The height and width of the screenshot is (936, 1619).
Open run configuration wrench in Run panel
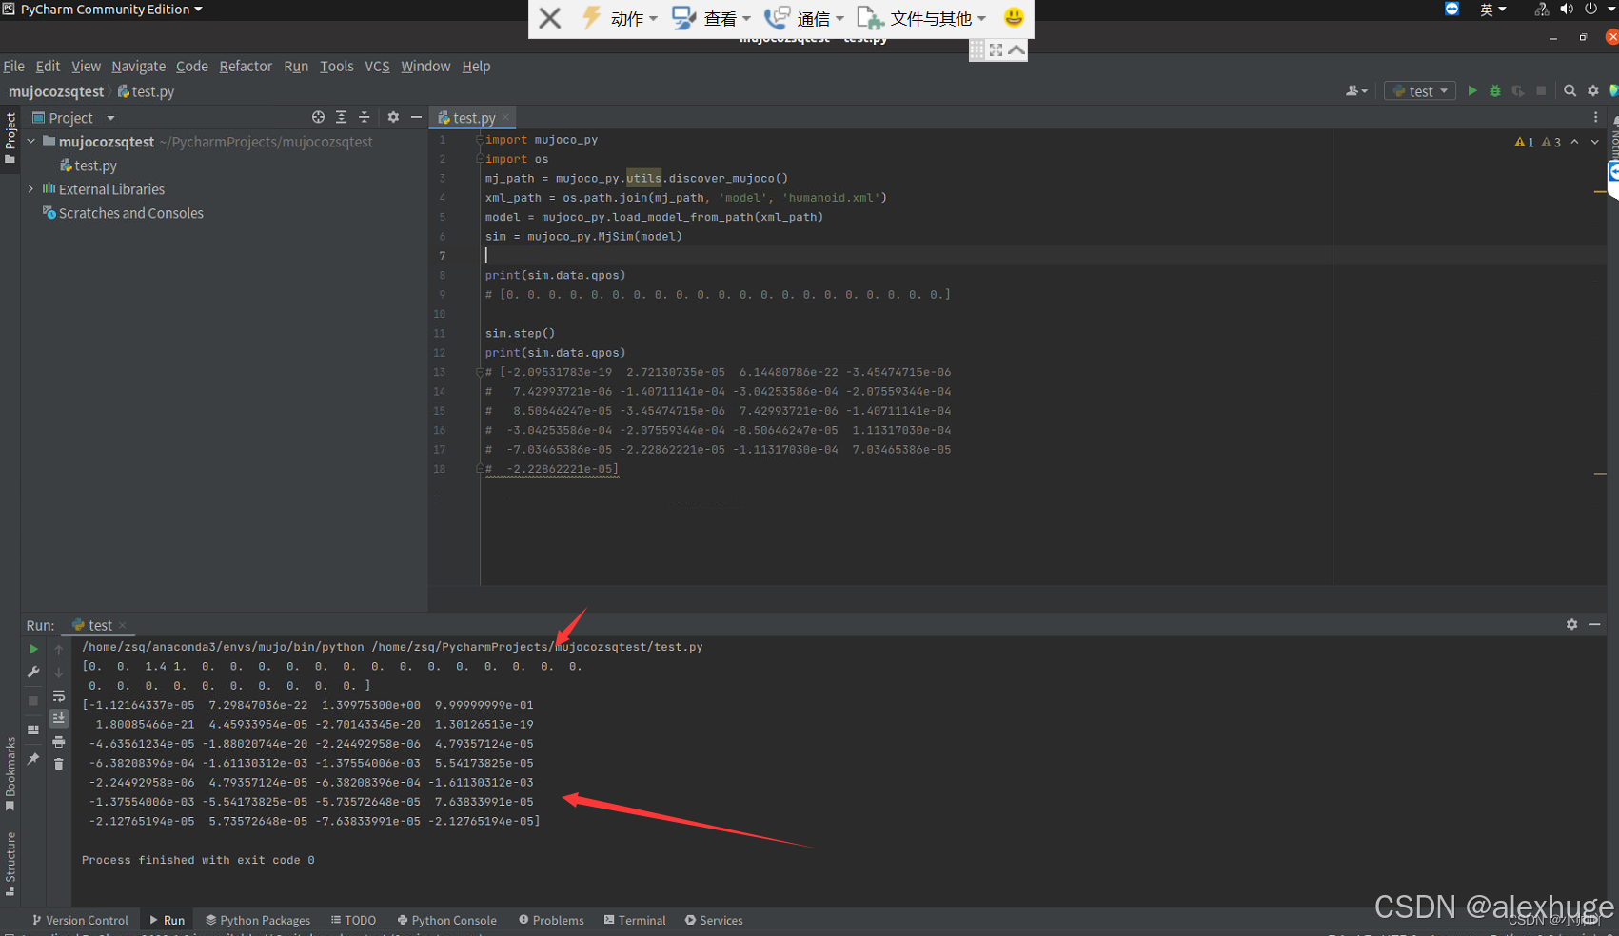pyautogui.click(x=33, y=673)
